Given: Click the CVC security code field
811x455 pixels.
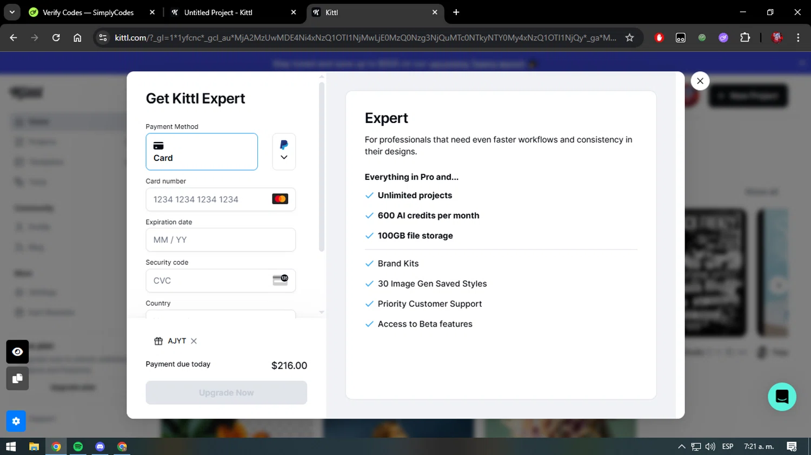Looking at the screenshot, I should [221, 281].
